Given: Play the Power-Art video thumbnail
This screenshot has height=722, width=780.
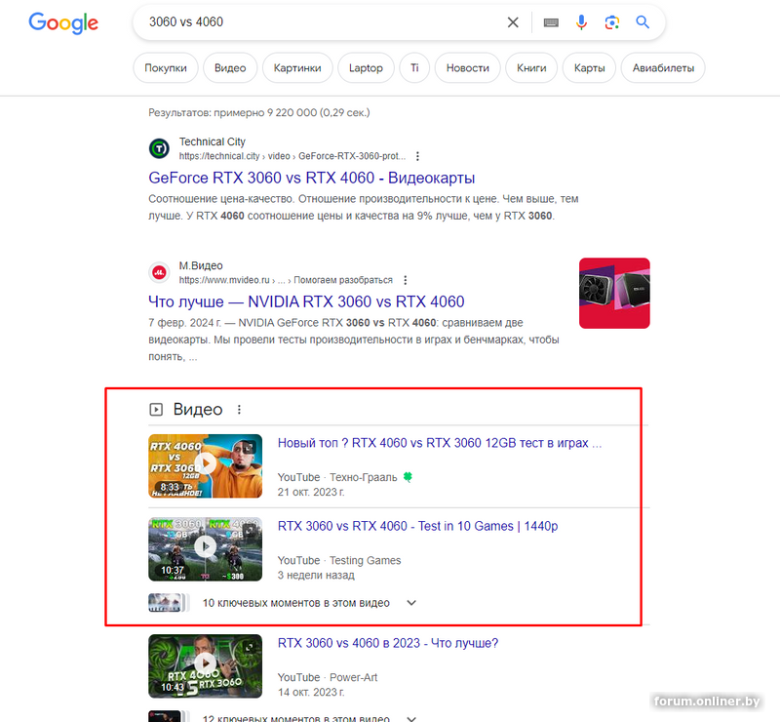Looking at the screenshot, I should (x=205, y=665).
